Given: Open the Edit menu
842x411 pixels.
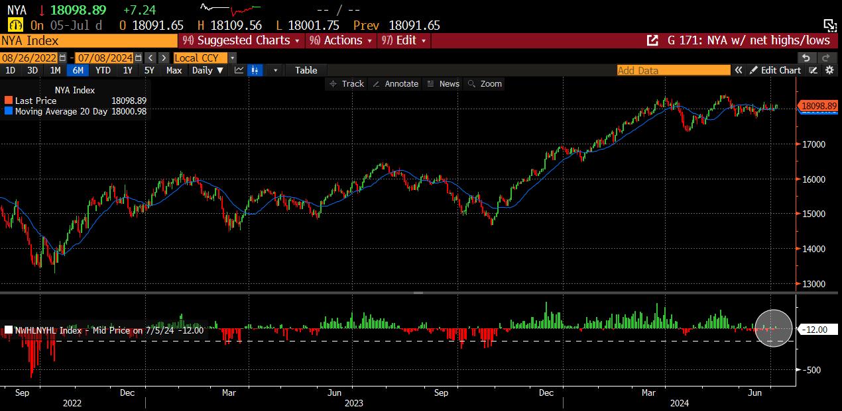Looking at the screenshot, I should click(404, 40).
